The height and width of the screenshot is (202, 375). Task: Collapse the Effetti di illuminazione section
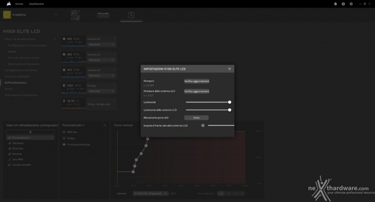tap(54, 39)
